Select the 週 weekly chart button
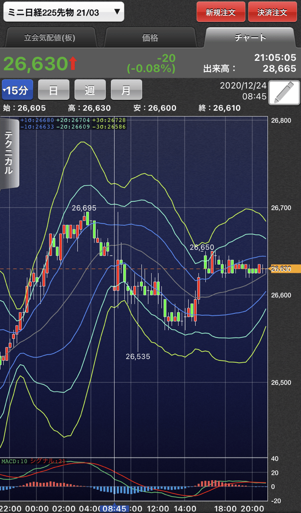 (90, 90)
